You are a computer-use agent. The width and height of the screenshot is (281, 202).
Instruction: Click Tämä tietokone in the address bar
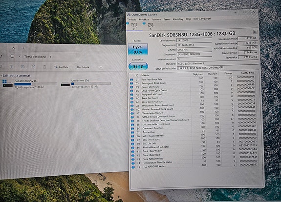(x=35, y=57)
